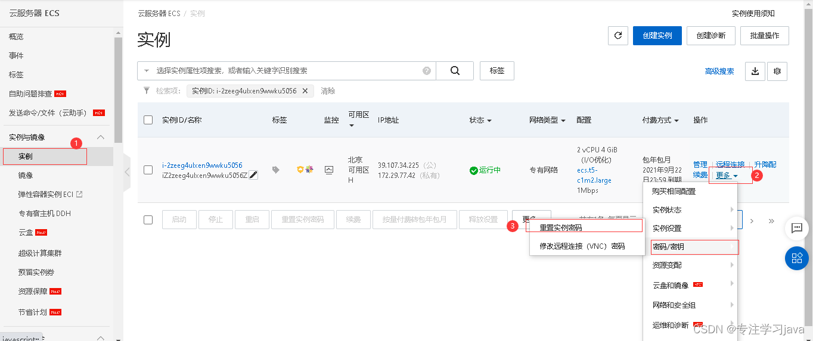Collapse the sidebar using the side handle arrow
This screenshot has width=813, height=341.
tap(127, 171)
